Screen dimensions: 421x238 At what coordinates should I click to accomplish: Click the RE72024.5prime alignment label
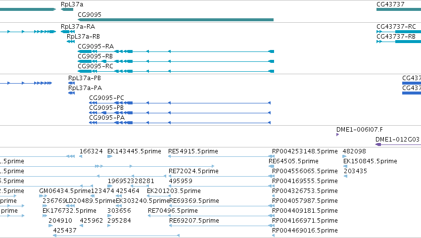point(193,171)
